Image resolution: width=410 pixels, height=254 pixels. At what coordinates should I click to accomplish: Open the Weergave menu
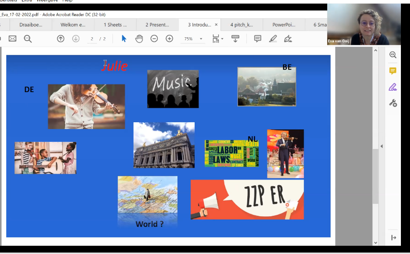click(x=47, y=1)
